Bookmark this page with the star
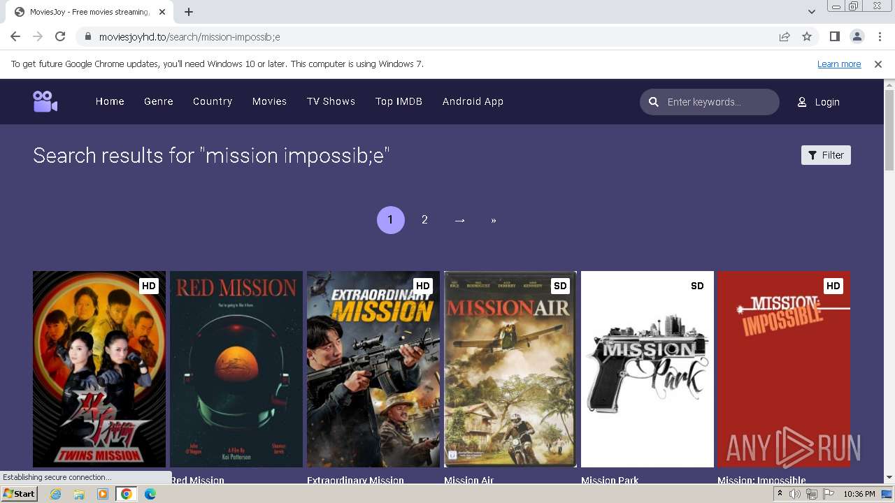The image size is (895, 503). 807,36
